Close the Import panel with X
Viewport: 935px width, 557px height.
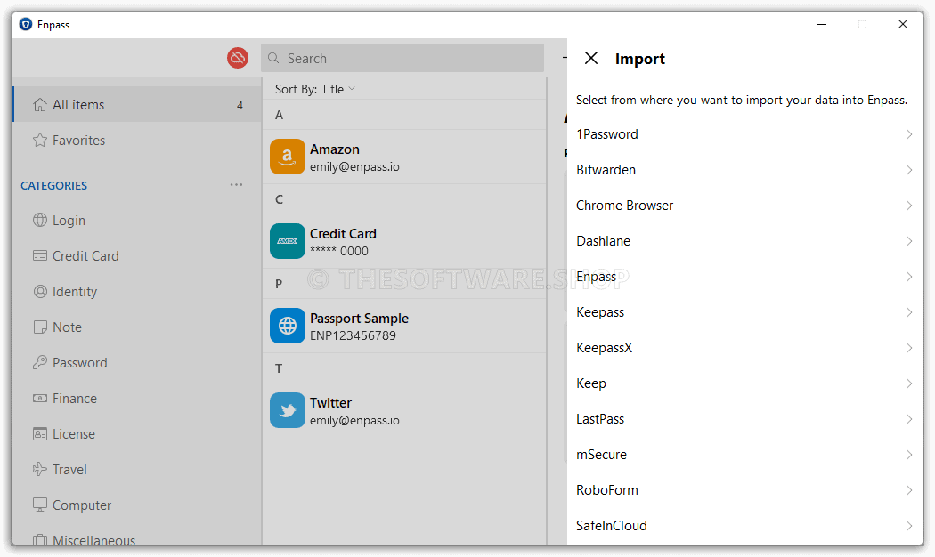point(591,58)
